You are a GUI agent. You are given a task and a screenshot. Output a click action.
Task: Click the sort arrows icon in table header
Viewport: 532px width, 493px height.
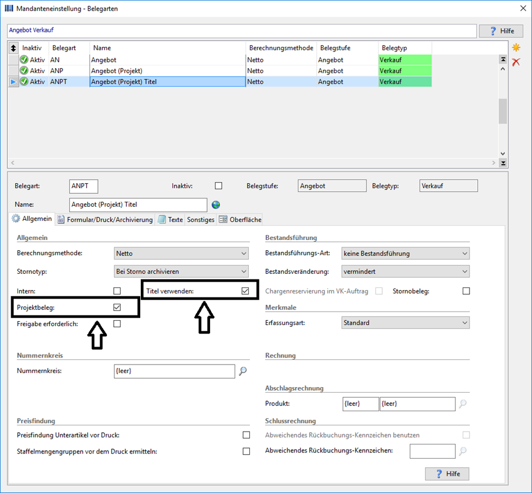[x=14, y=48]
